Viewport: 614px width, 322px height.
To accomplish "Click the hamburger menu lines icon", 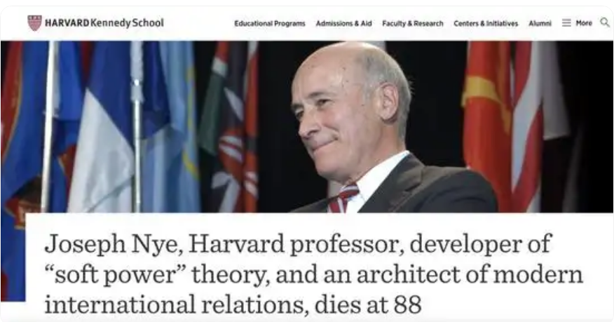I will pos(566,23).
